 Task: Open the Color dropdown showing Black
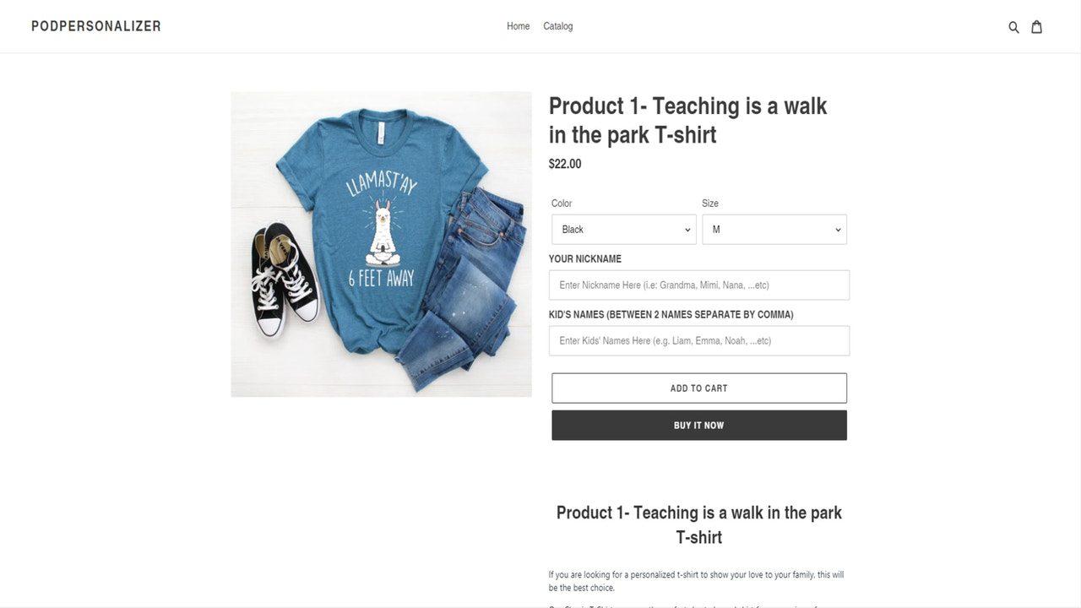coord(623,229)
